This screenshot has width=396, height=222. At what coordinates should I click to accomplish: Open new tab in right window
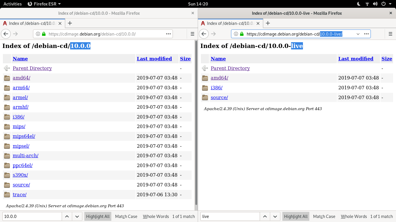(268, 23)
